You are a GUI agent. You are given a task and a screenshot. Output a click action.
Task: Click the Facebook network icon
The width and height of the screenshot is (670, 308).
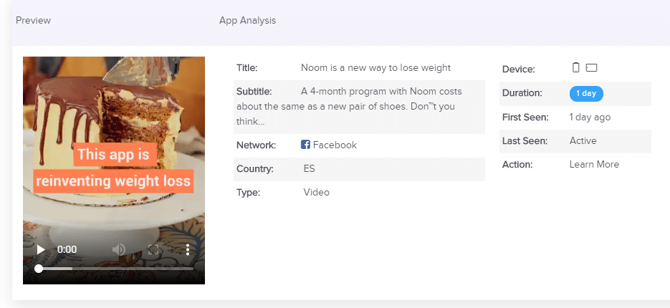pyautogui.click(x=305, y=145)
